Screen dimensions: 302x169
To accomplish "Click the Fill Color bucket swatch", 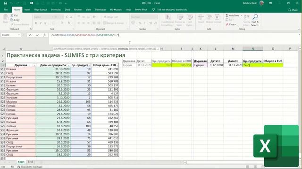I will pos(62,23).
